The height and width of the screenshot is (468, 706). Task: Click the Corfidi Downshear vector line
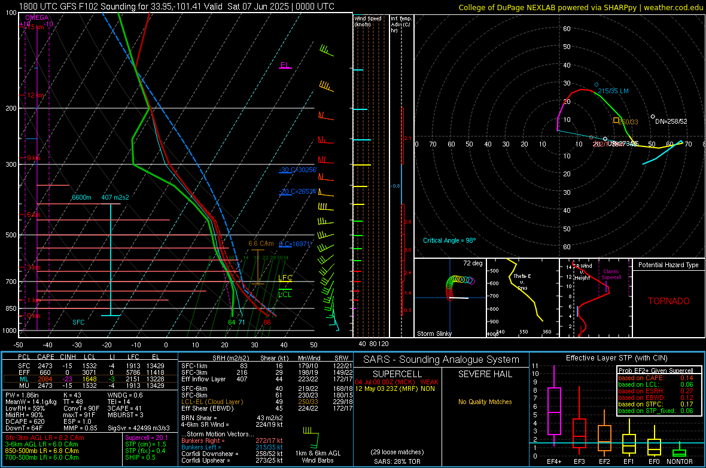232,454
